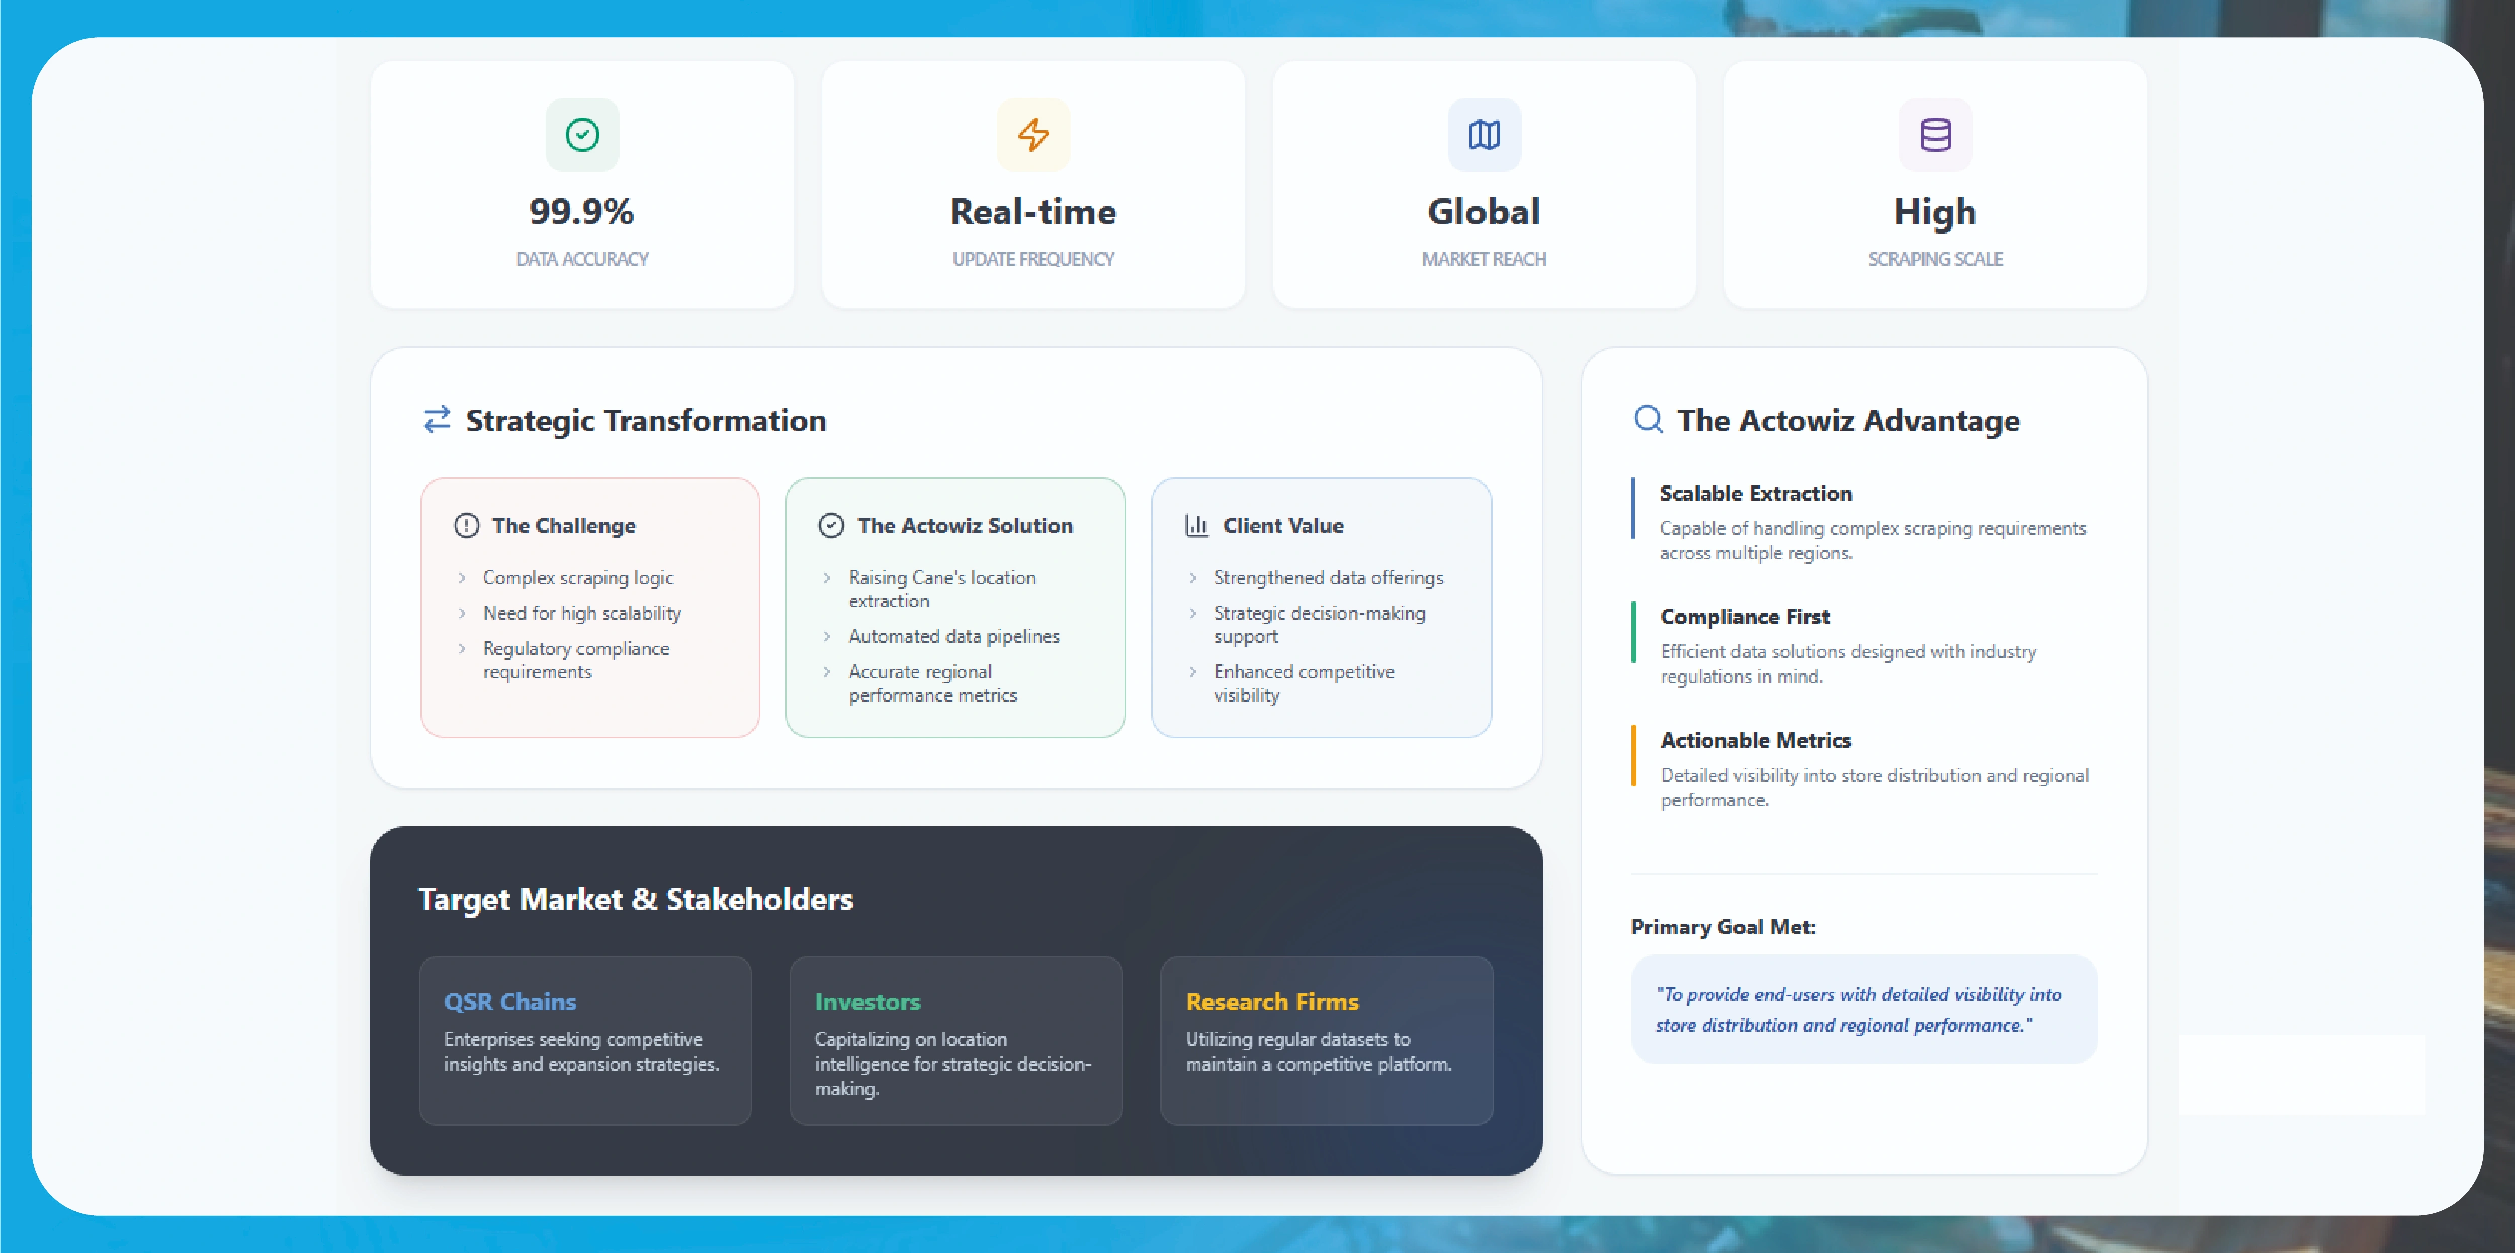This screenshot has height=1253, width=2515.
Task: Click the Accurate regional performance metrics item
Action: point(932,683)
